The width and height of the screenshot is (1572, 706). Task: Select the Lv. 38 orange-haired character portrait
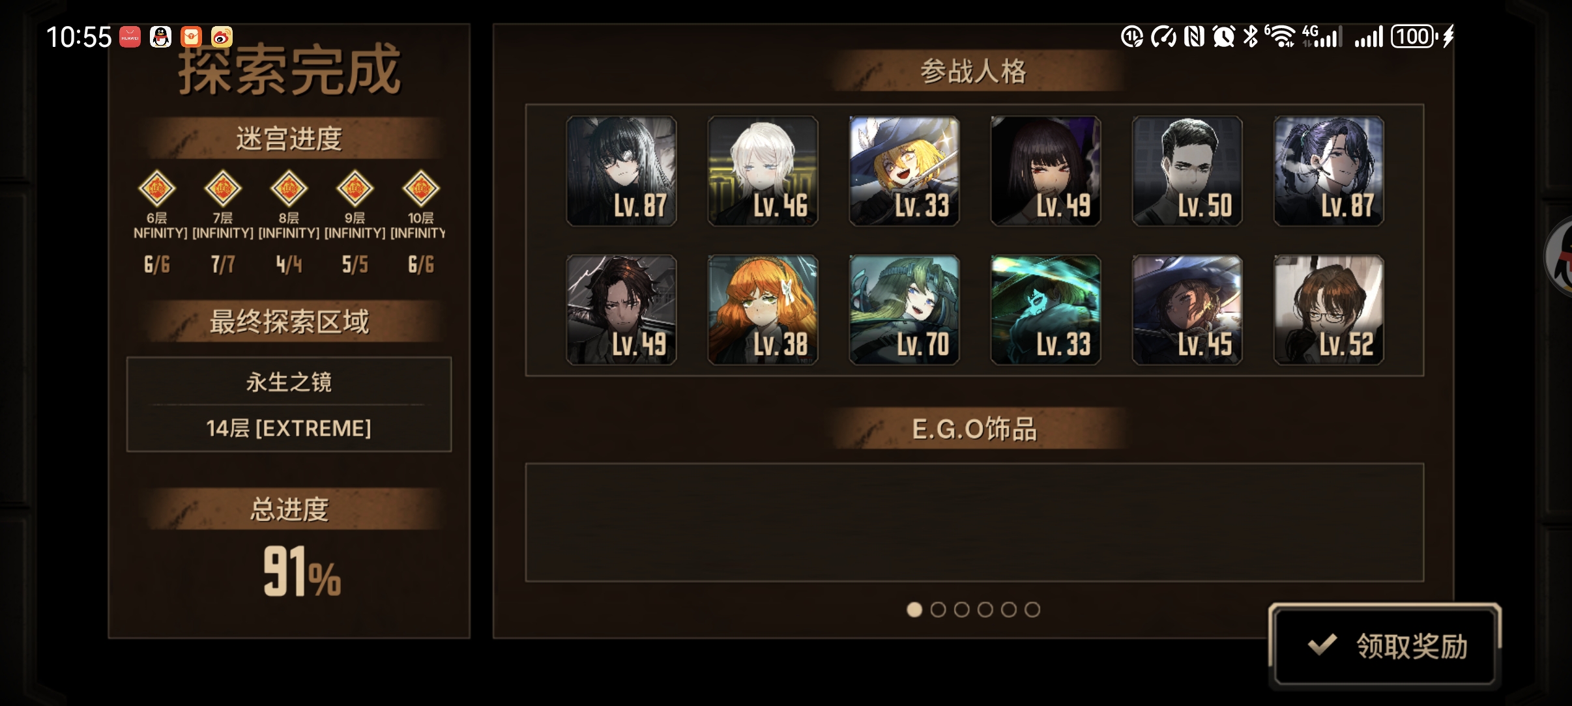763,310
